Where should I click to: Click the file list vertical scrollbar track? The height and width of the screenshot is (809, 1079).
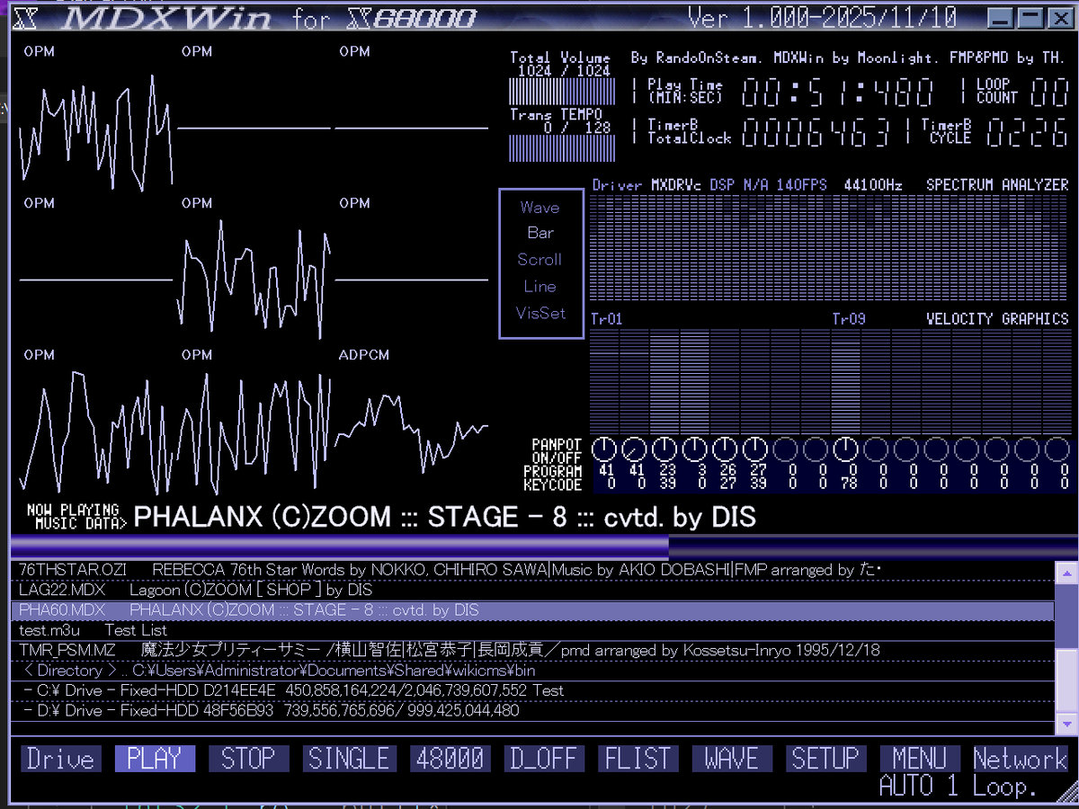1066,647
